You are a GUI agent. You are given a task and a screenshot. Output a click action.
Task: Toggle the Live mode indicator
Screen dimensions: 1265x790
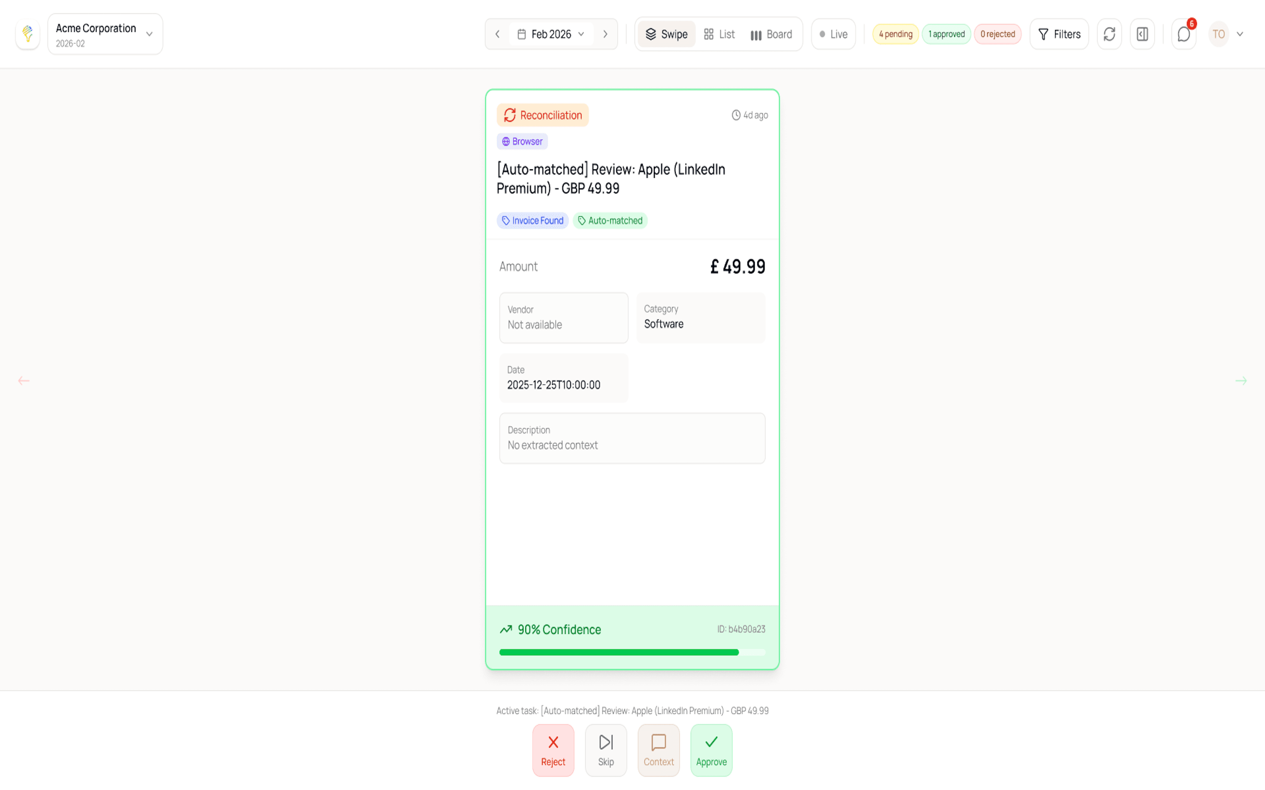(x=833, y=35)
